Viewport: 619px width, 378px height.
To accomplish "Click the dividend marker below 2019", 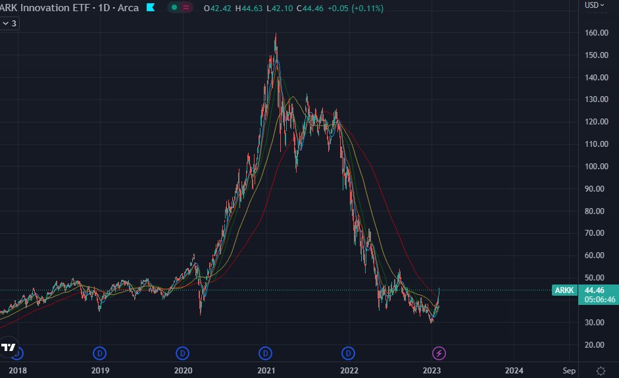I will pyautogui.click(x=99, y=353).
